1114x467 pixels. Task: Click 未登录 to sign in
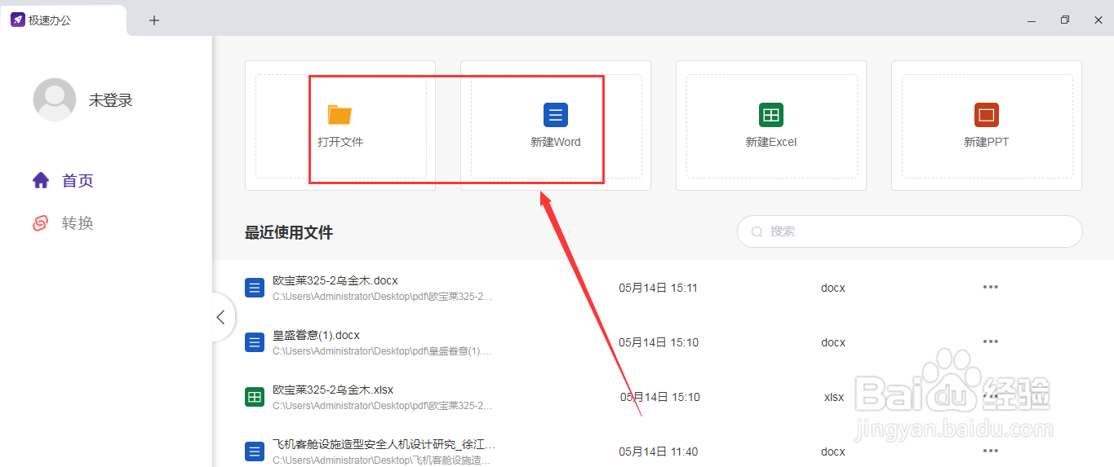pos(111,100)
